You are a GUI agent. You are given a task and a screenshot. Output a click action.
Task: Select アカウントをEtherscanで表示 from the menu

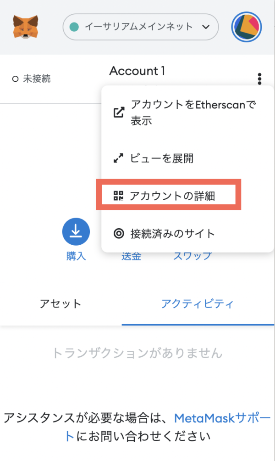(x=188, y=112)
